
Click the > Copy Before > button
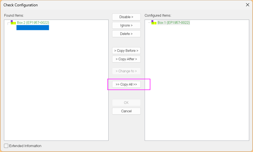pyautogui.click(x=126, y=51)
